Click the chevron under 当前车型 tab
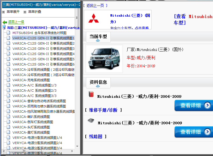 tap(98, 40)
